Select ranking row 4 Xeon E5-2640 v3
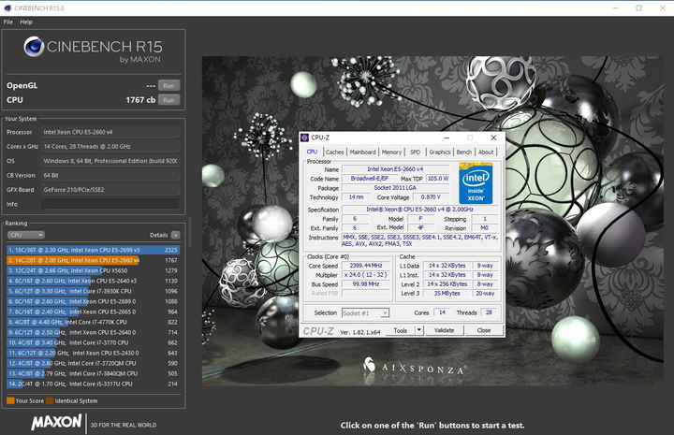674x435 pixels. pyautogui.click(x=93, y=281)
